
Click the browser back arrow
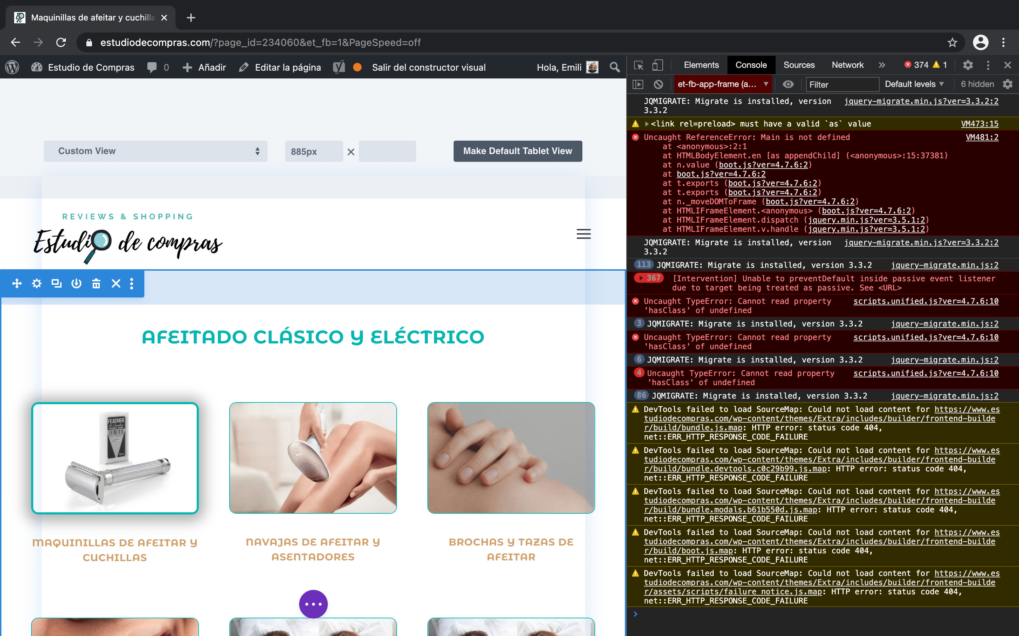point(16,42)
